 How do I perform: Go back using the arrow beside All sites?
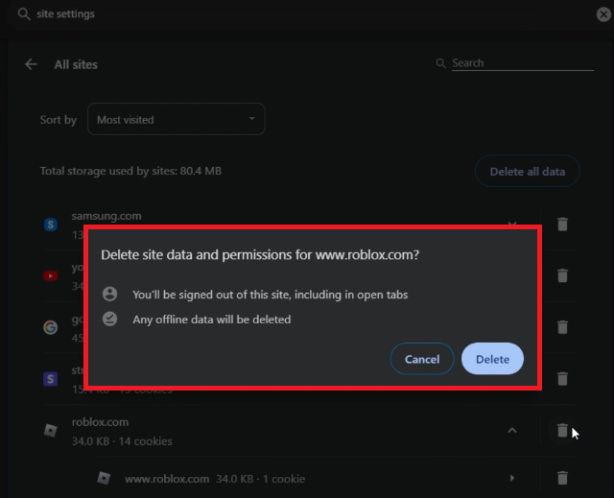pos(32,64)
